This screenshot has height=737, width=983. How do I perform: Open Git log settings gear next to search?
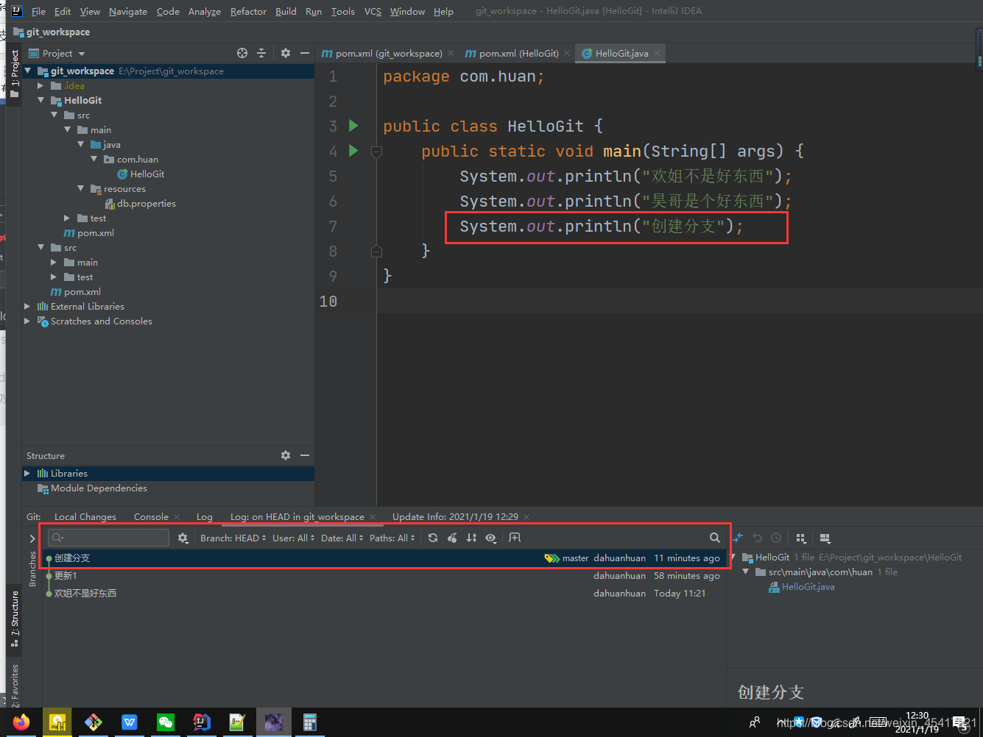(x=183, y=538)
